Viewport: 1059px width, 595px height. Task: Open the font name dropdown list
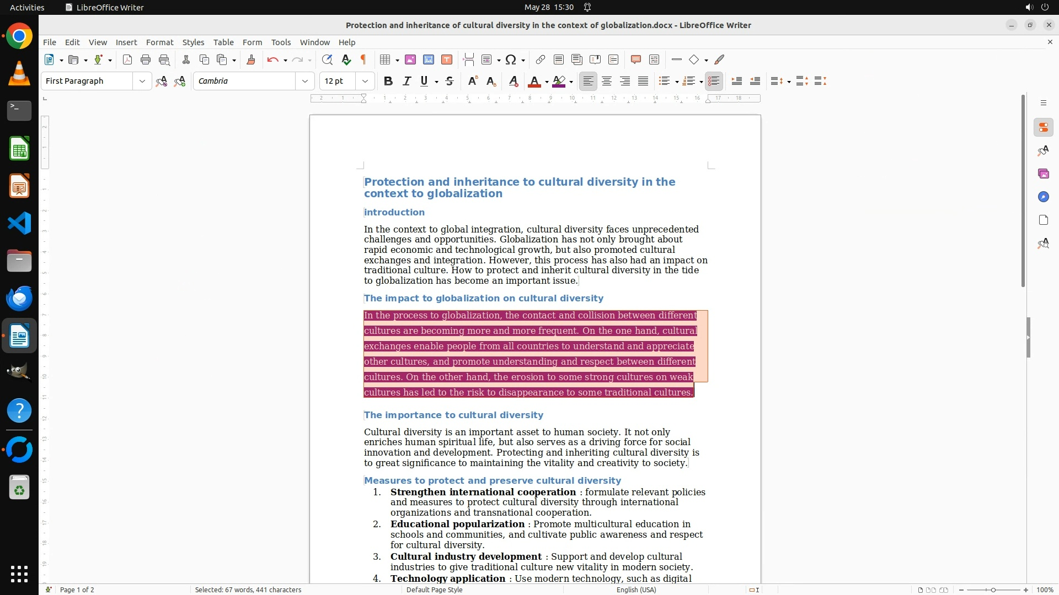pyautogui.click(x=305, y=81)
